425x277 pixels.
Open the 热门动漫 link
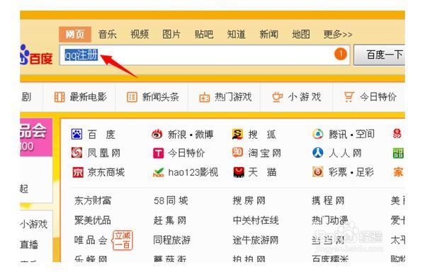330,220
